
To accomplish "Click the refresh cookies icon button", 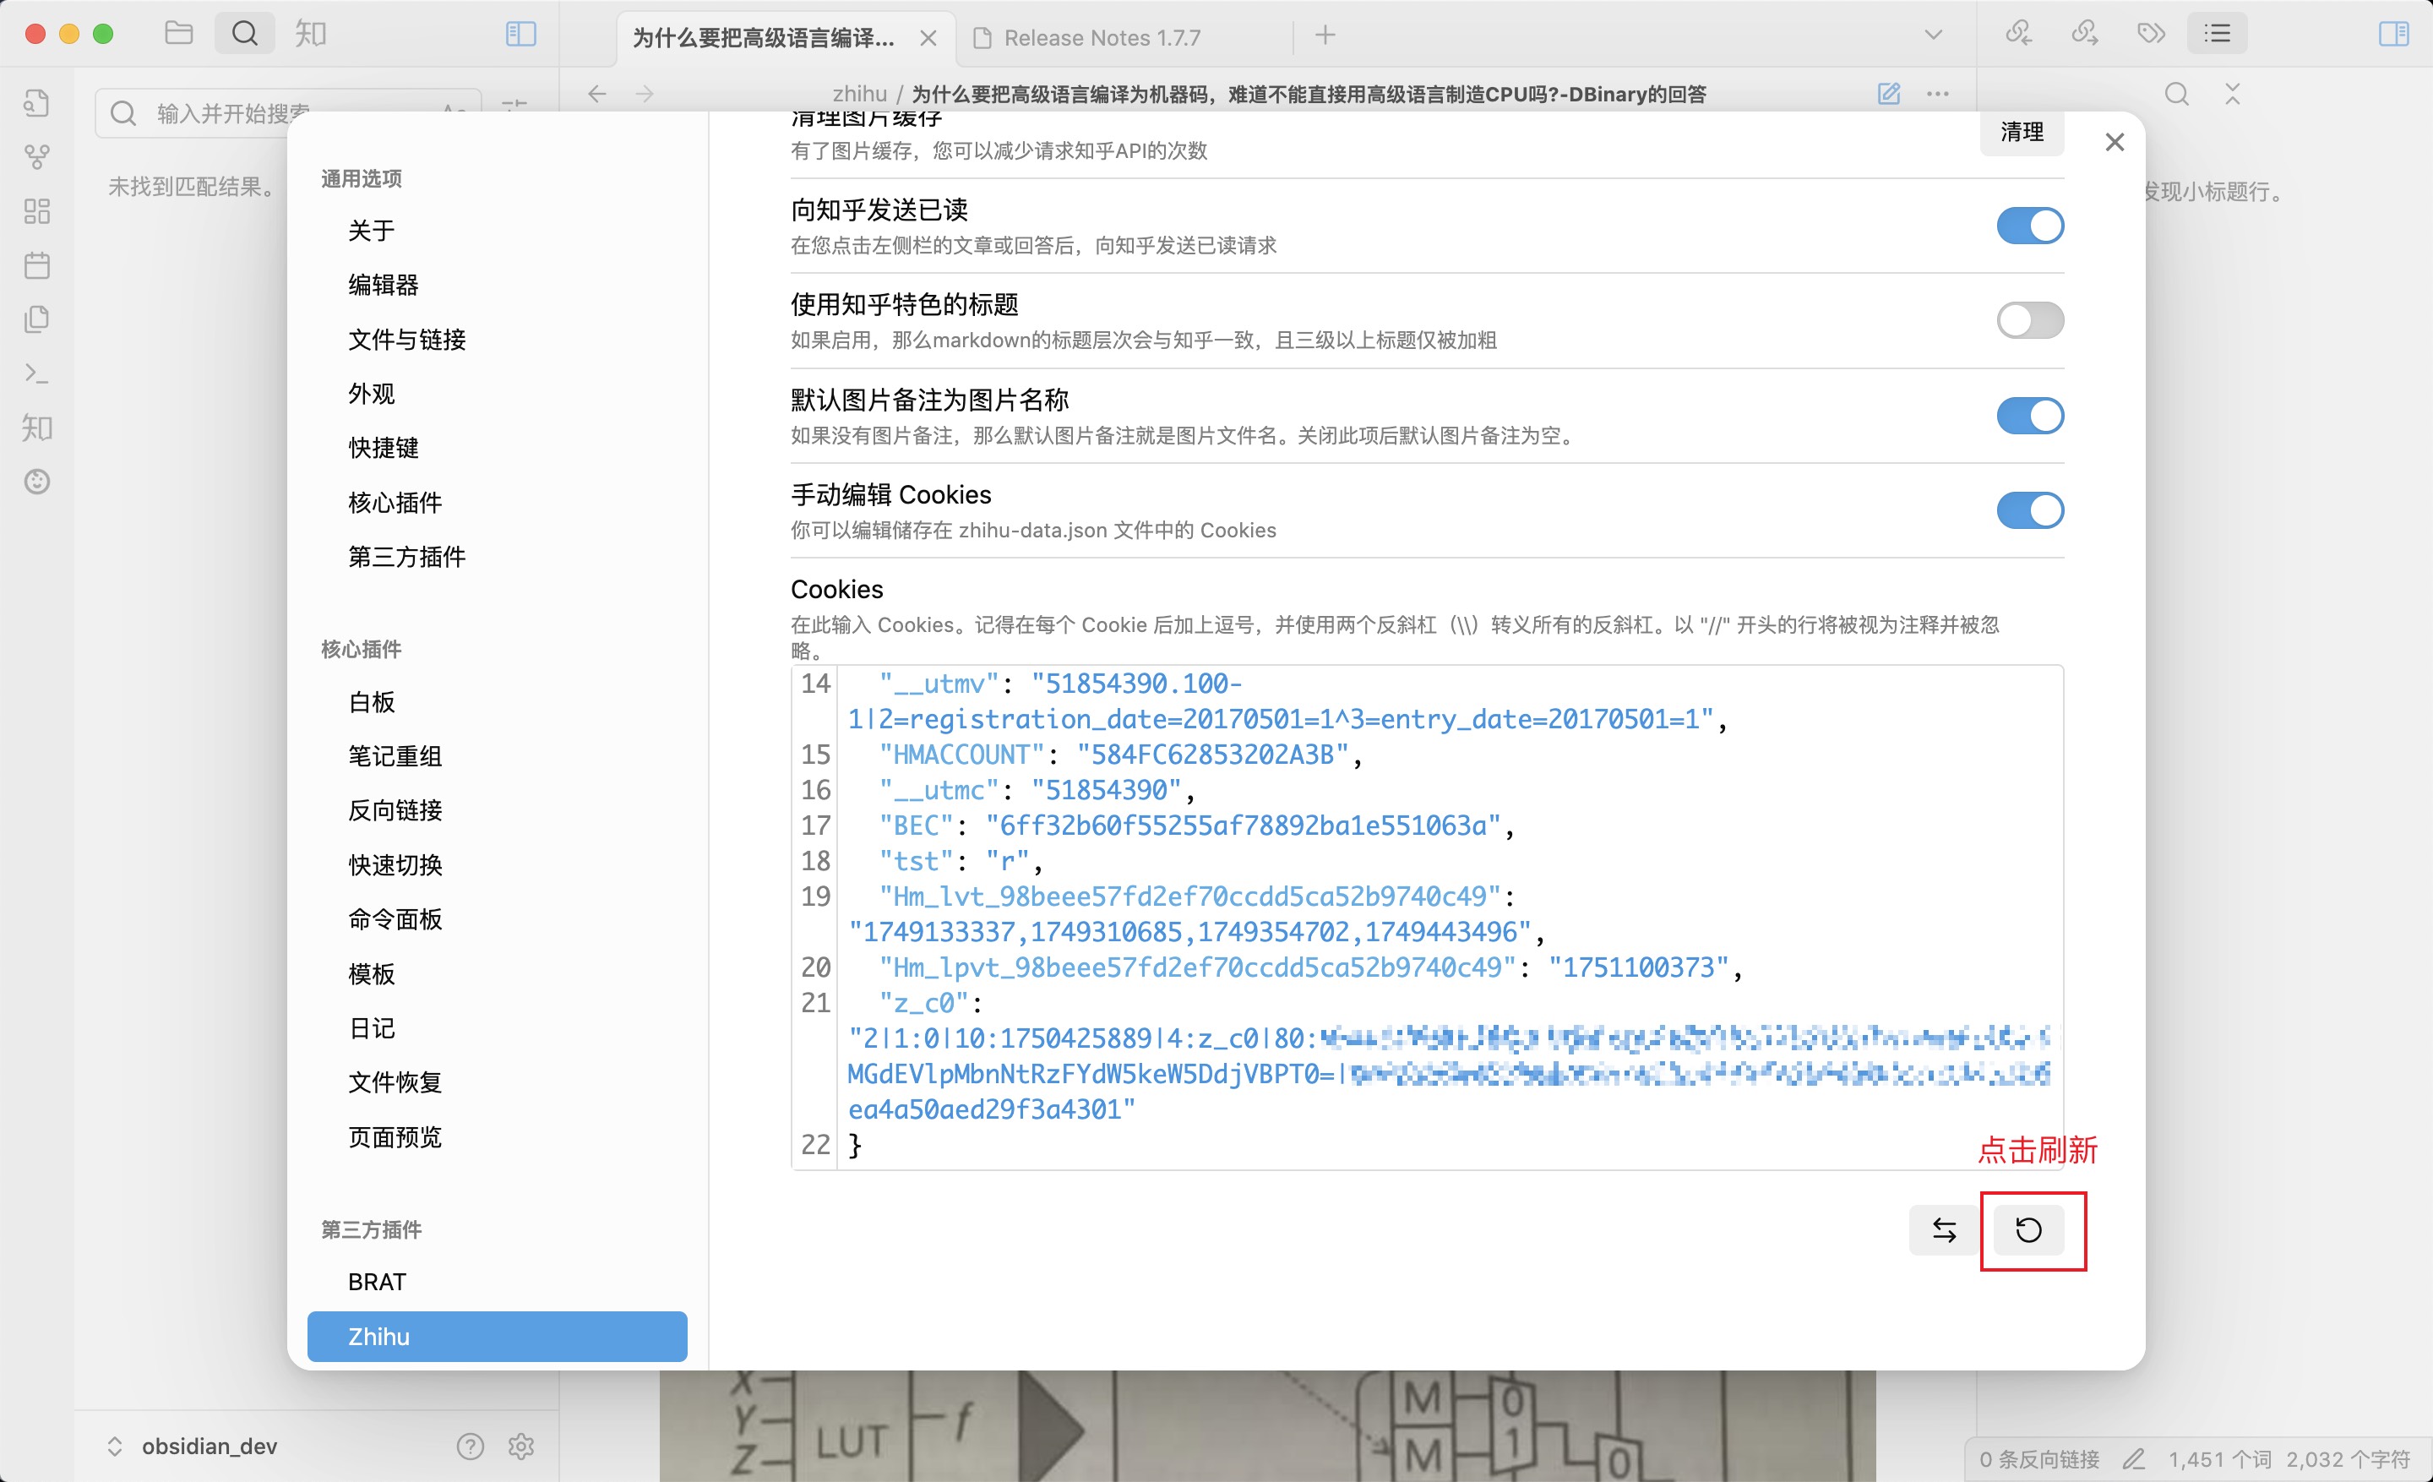I will tap(2028, 1229).
